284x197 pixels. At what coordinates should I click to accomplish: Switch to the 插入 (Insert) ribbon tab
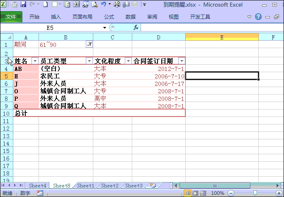pyautogui.click(x=56, y=17)
